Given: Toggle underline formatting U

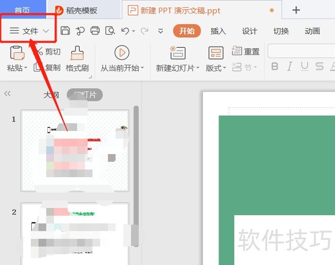Looking at the screenshot, I should click(x=305, y=66).
